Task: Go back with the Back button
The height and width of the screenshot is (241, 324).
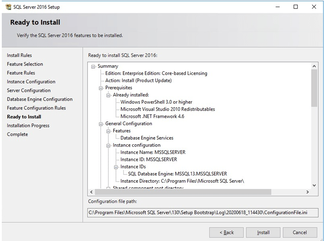Action: 226,232
